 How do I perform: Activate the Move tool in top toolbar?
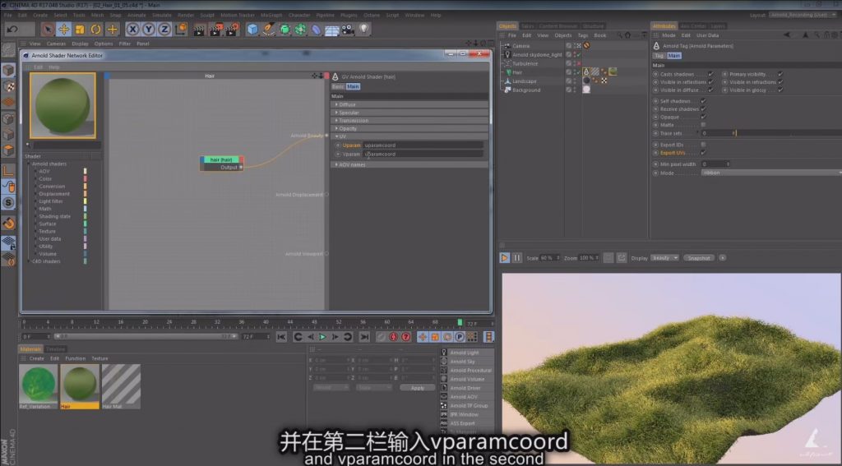(x=64, y=30)
